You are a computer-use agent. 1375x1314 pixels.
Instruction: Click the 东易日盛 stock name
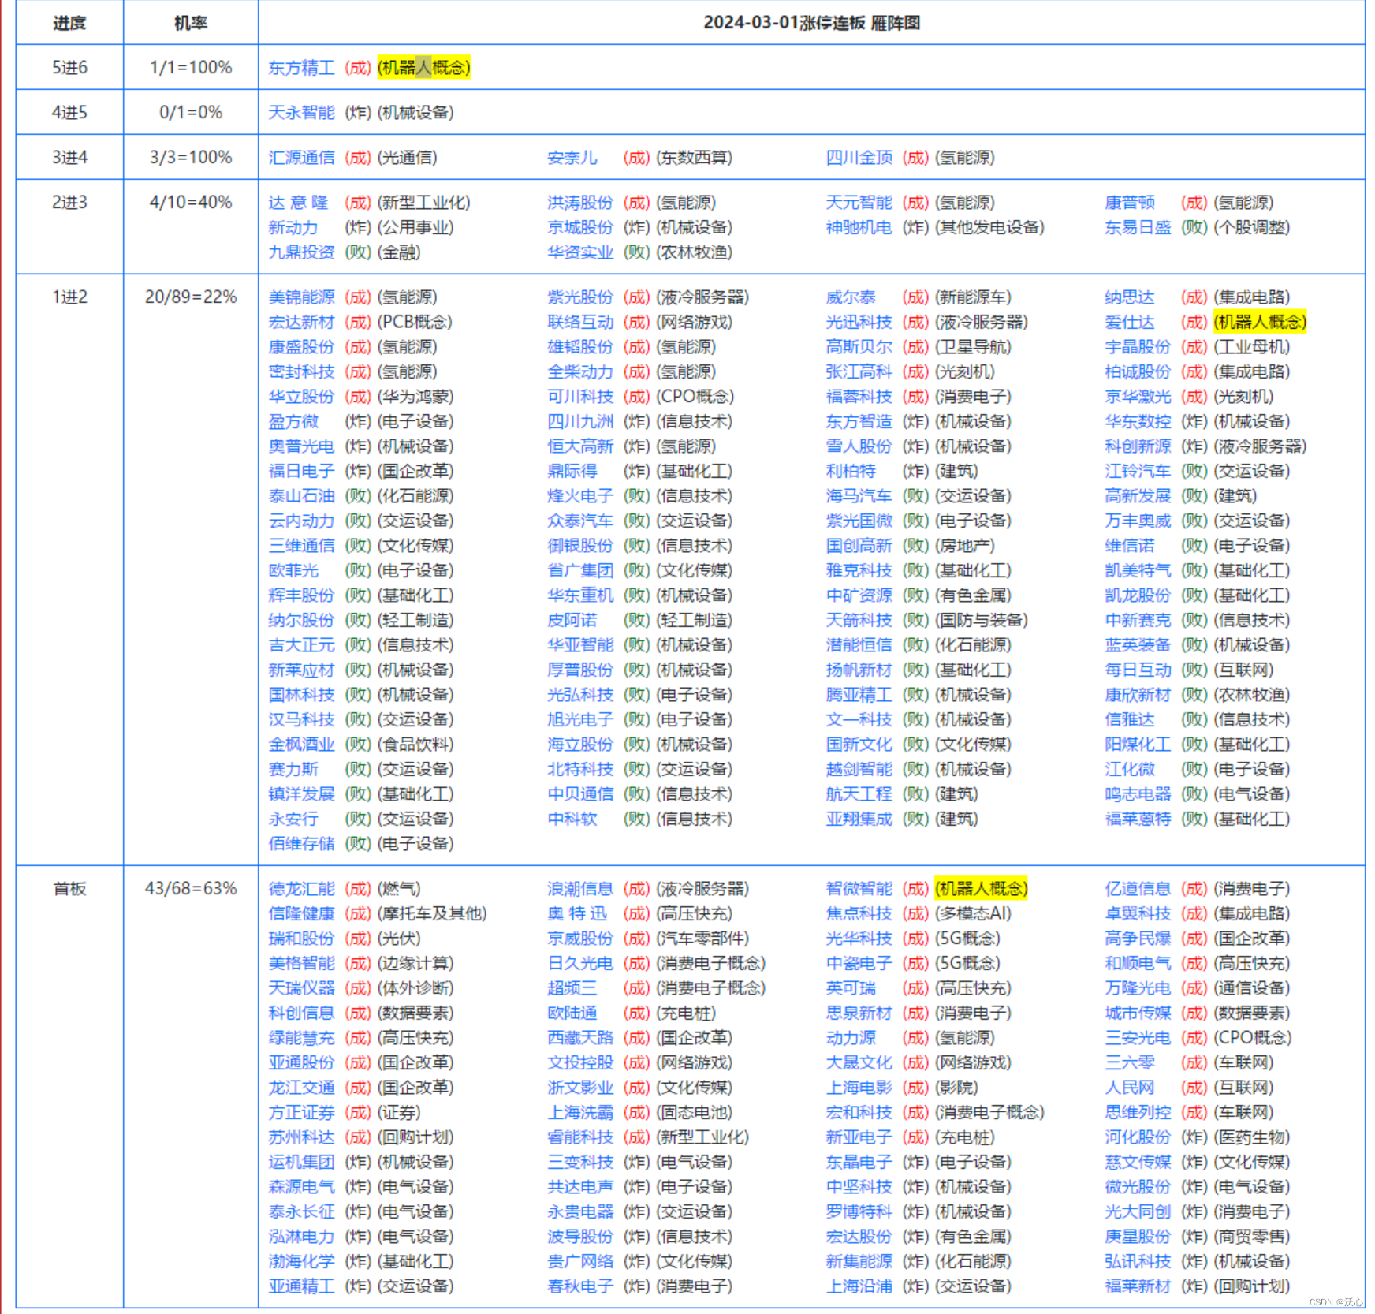[1138, 227]
